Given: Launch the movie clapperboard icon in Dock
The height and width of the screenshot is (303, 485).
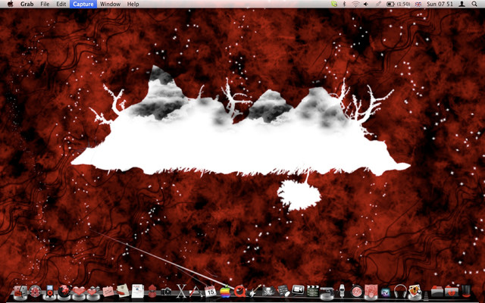Looking at the screenshot, I should click(313, 291).
